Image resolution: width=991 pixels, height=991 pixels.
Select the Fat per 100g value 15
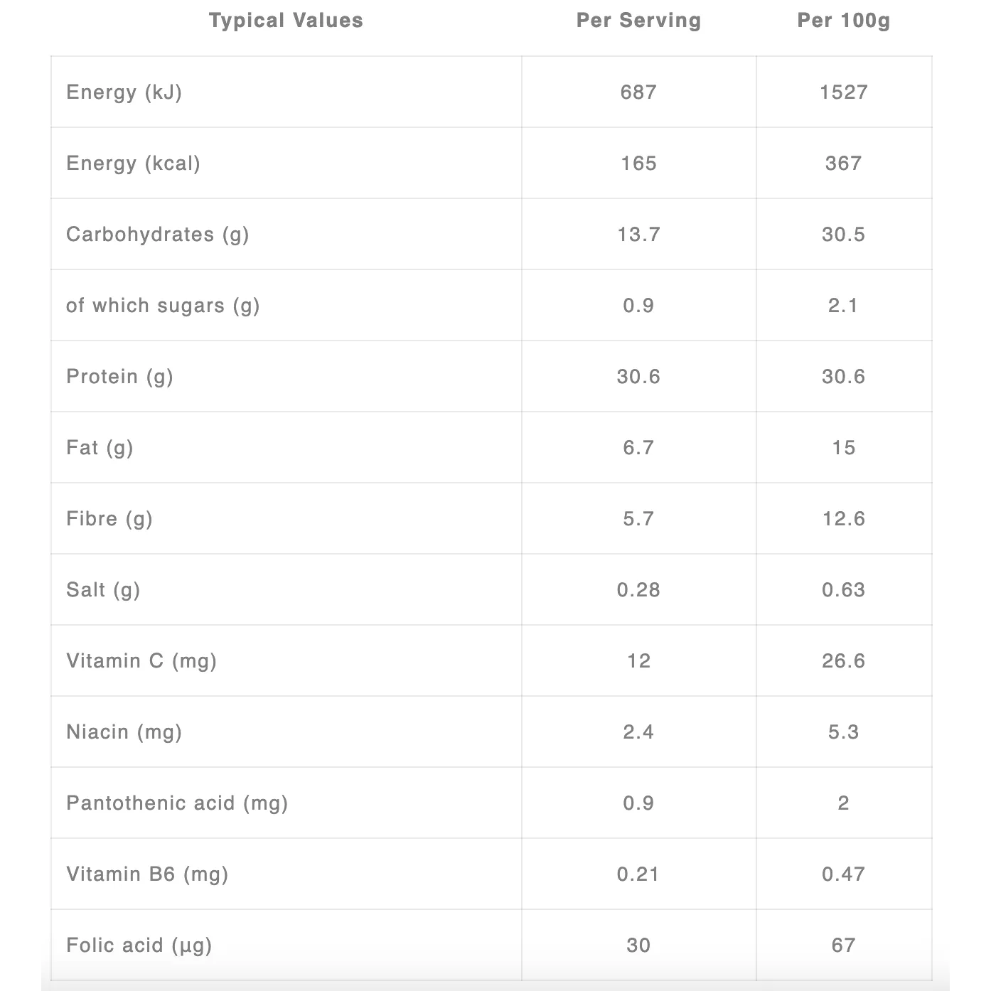[843, 448]
